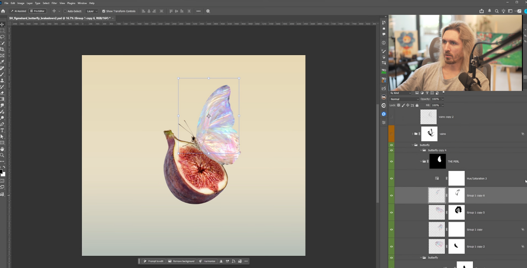527x268 pixels.
Task: Hide THE PERL group
Action: [x=391, y=161]
